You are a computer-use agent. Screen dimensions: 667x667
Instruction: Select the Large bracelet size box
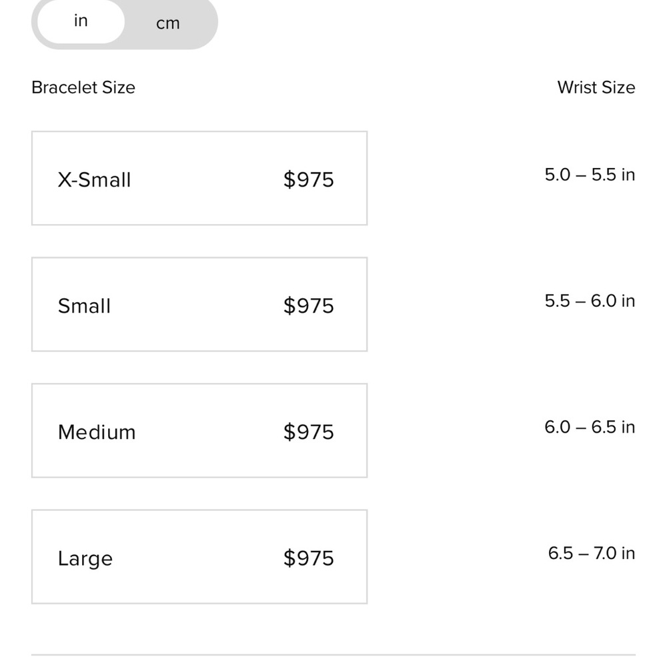[x=199, y=556]
